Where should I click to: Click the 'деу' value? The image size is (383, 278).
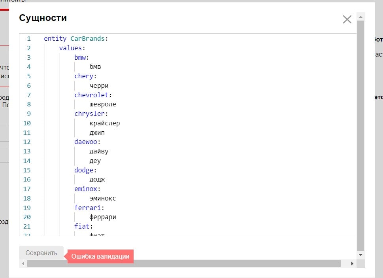point(95,161)
